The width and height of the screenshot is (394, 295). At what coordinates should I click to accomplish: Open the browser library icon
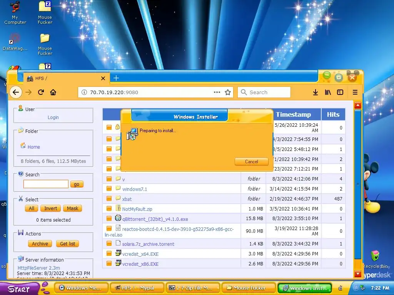click(x=328, y=92)
